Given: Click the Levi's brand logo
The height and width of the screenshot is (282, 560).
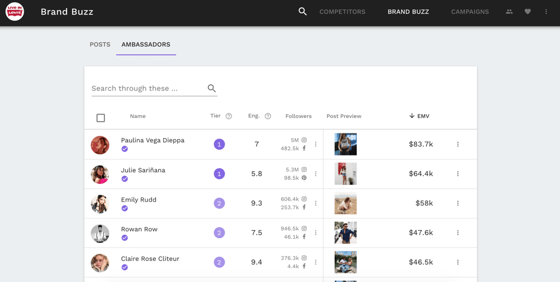Looking at the screenshot, I should tap(14, 12).
